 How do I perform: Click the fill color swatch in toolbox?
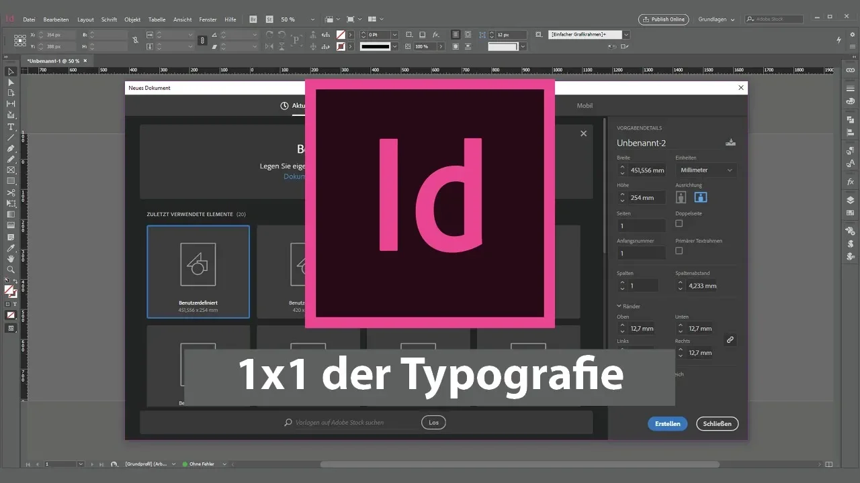click(x=9, y=290)
